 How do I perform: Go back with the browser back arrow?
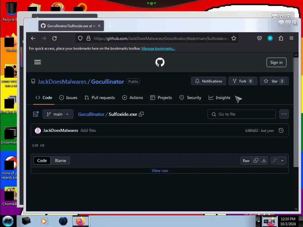33,38
